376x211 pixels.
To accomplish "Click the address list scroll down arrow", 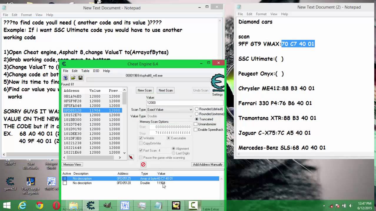I will click(124, 153).
